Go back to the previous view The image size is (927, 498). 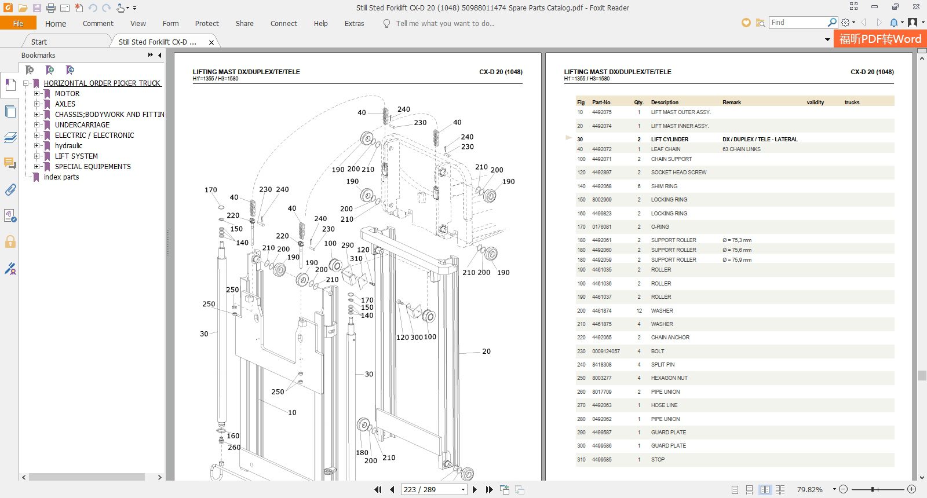click(505, 489)
